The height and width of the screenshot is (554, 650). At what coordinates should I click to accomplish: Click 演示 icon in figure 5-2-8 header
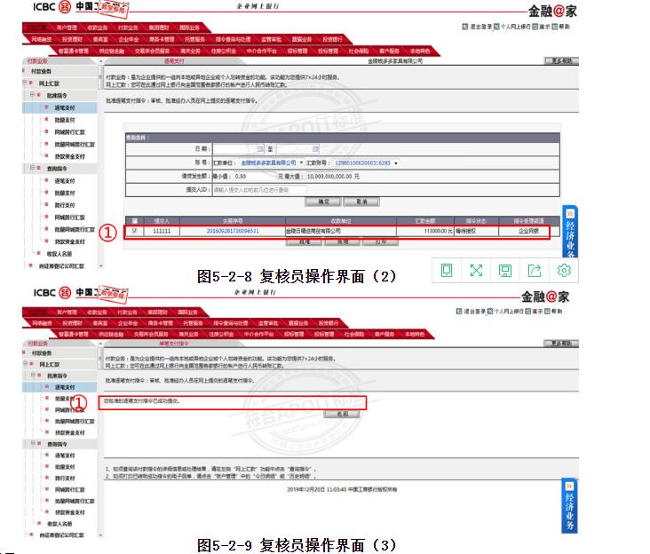point(535,27)
